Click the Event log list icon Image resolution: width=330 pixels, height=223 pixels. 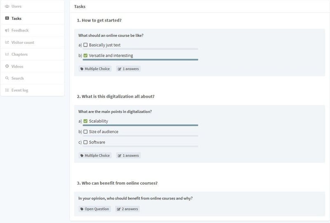coord(7,90)
